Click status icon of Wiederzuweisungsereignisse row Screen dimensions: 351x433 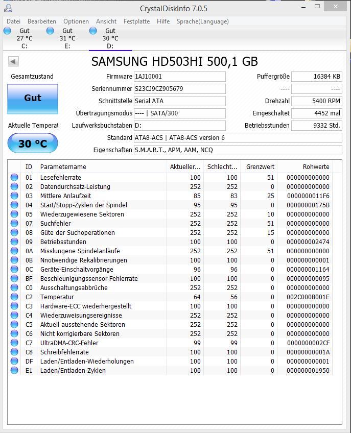click(14, 315)
